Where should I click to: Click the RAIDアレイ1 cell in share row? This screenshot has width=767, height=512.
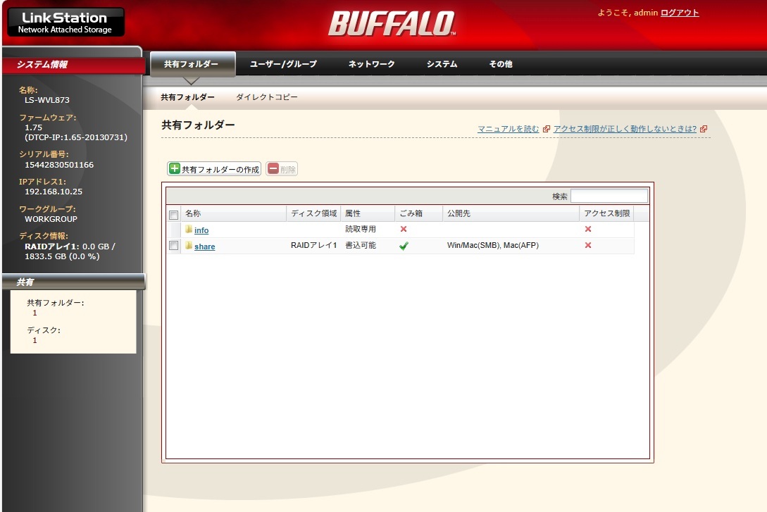[313, 245]
